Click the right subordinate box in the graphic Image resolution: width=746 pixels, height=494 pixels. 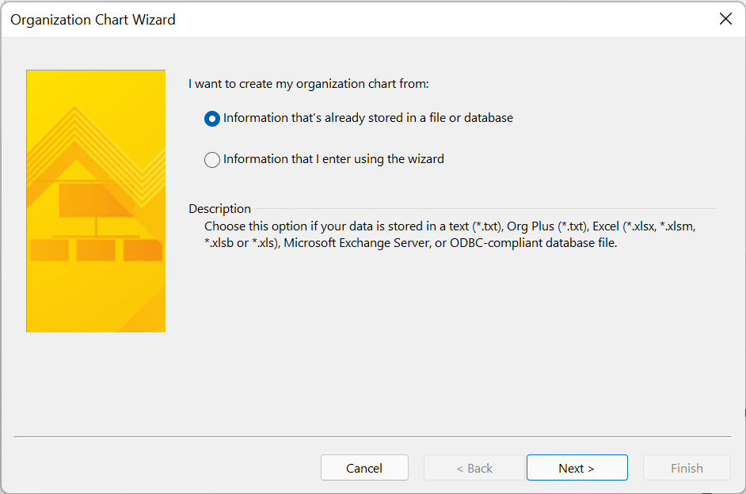tap(143, 250)
